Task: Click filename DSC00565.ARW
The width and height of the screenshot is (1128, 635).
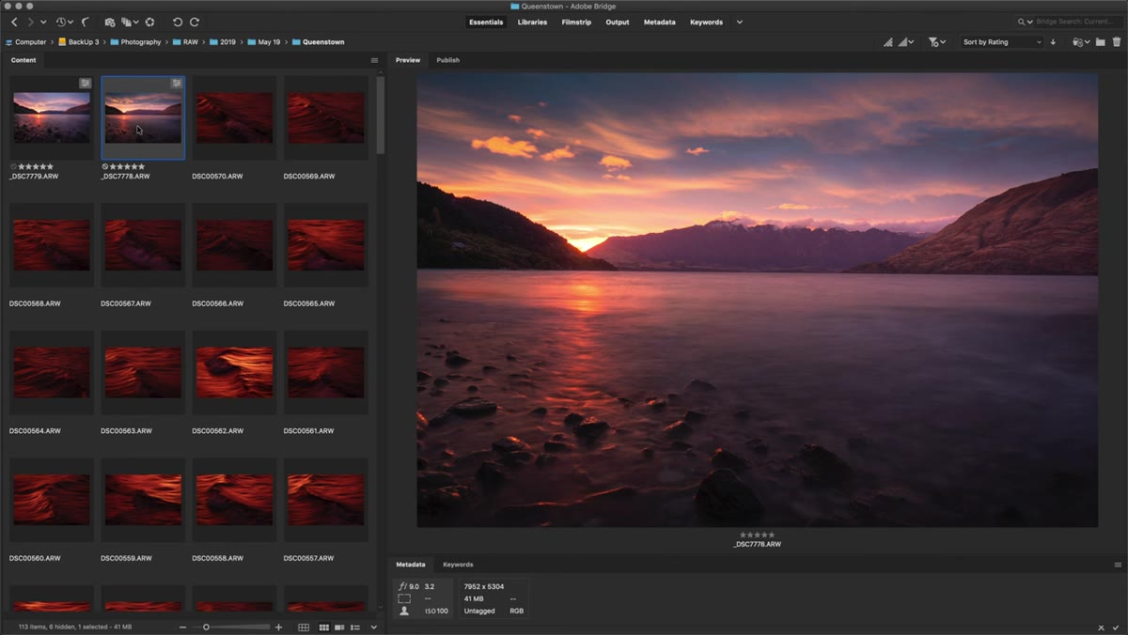Action: tap(309, 303)
